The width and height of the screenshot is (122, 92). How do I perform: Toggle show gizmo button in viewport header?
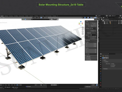[85, 18]
